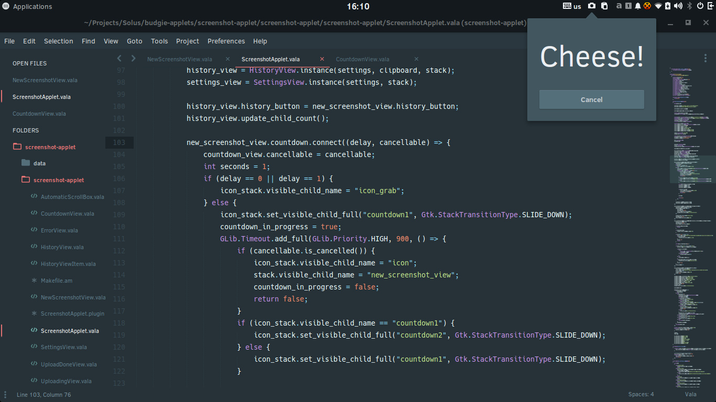The height and width of the screenshot is (402, 716).
Task: Open the Wi-Fi network indicator
Action: [658, 6]
